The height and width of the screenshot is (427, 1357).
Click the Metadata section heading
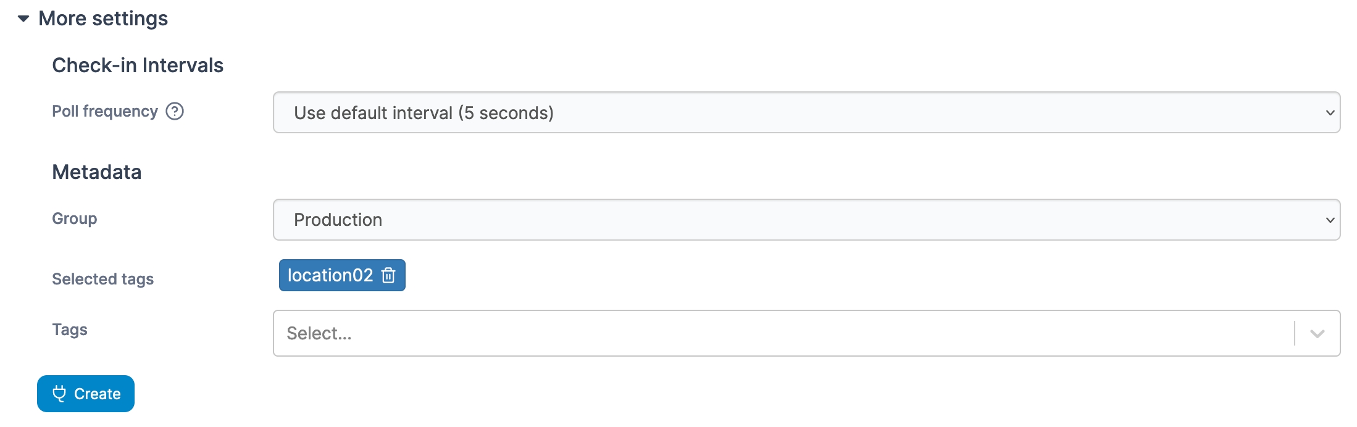click(x=97, y=172)
